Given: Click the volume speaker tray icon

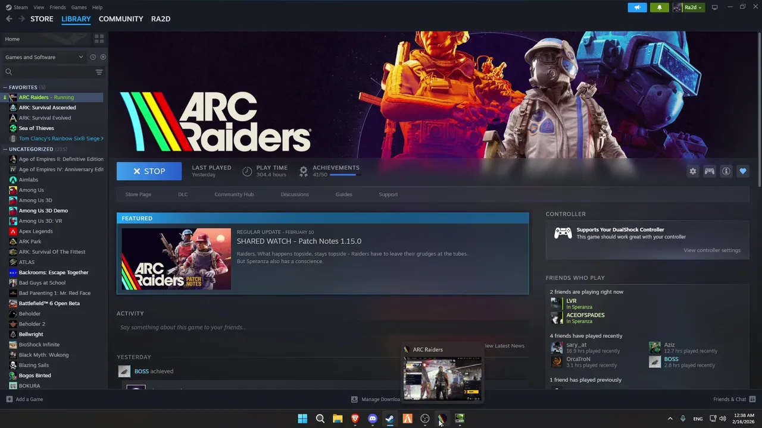Looking at the screenshot, I should [723, 418].
